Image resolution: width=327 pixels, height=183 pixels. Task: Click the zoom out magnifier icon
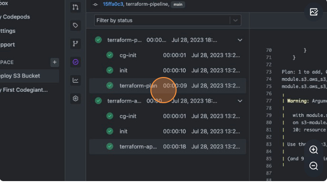click(314, 166)
